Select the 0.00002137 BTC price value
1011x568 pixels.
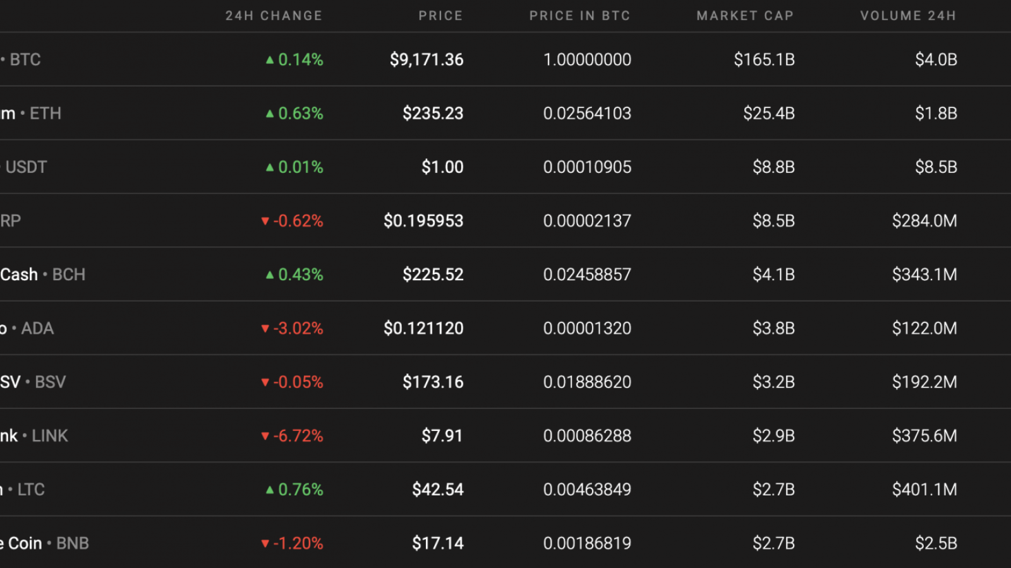[587, 221]
